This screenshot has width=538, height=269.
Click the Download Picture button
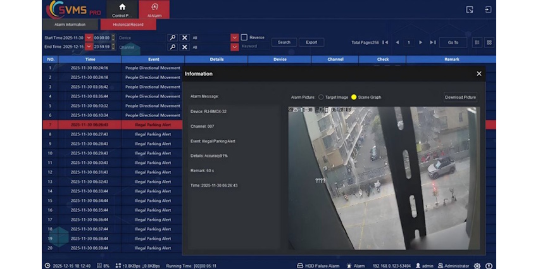tap(460, 97)
